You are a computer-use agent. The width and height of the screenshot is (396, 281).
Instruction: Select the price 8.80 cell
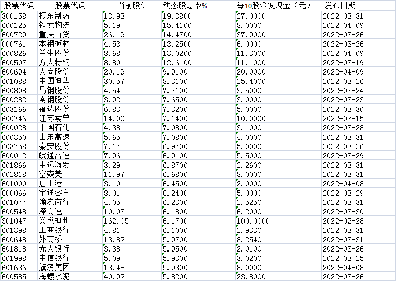pos(112,63)
